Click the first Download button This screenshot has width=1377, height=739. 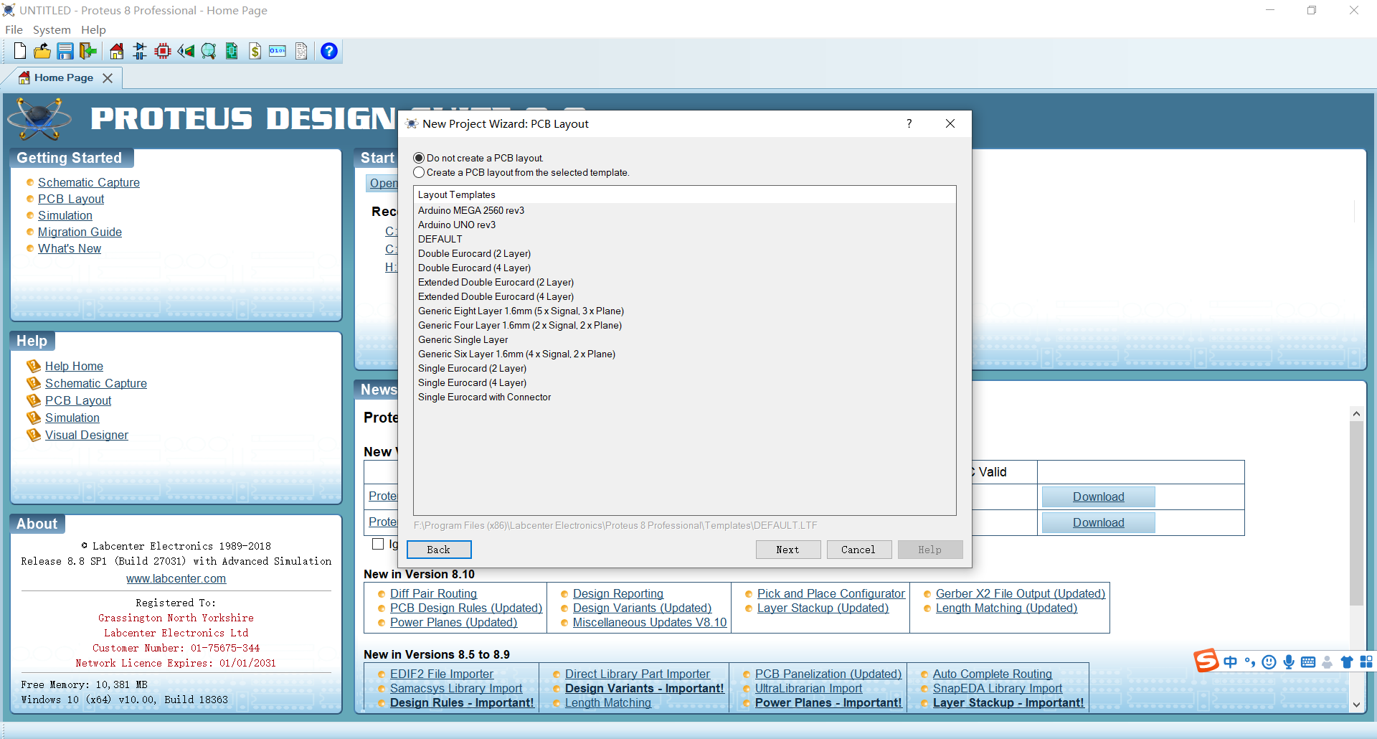coord(1098,496)
